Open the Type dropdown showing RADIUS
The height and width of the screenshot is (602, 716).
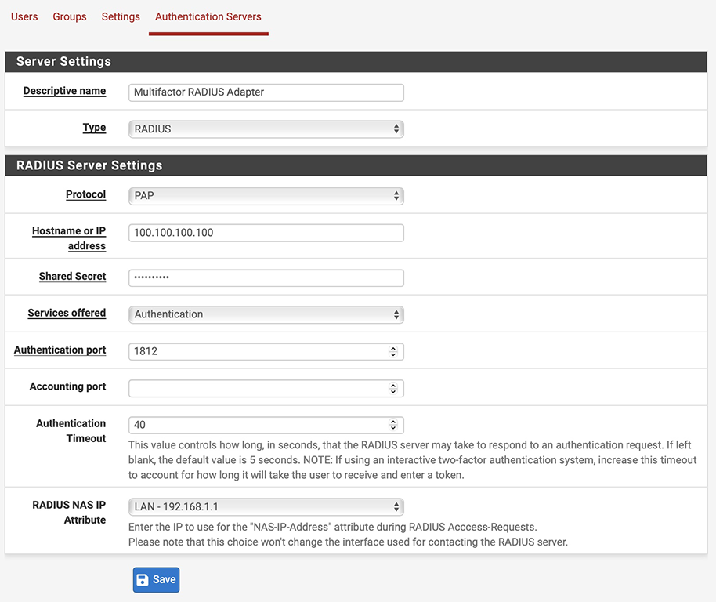point(266,128)
